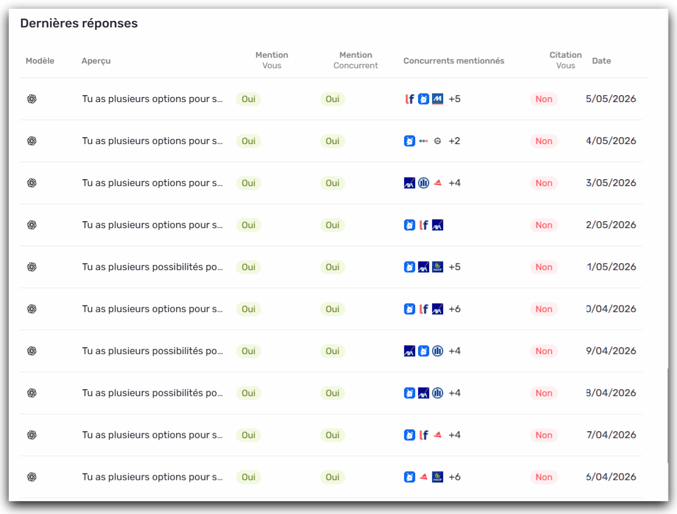
Task: Click the blue cat logo in the 5/05/2026 row
Action: (x=423, y=99)
